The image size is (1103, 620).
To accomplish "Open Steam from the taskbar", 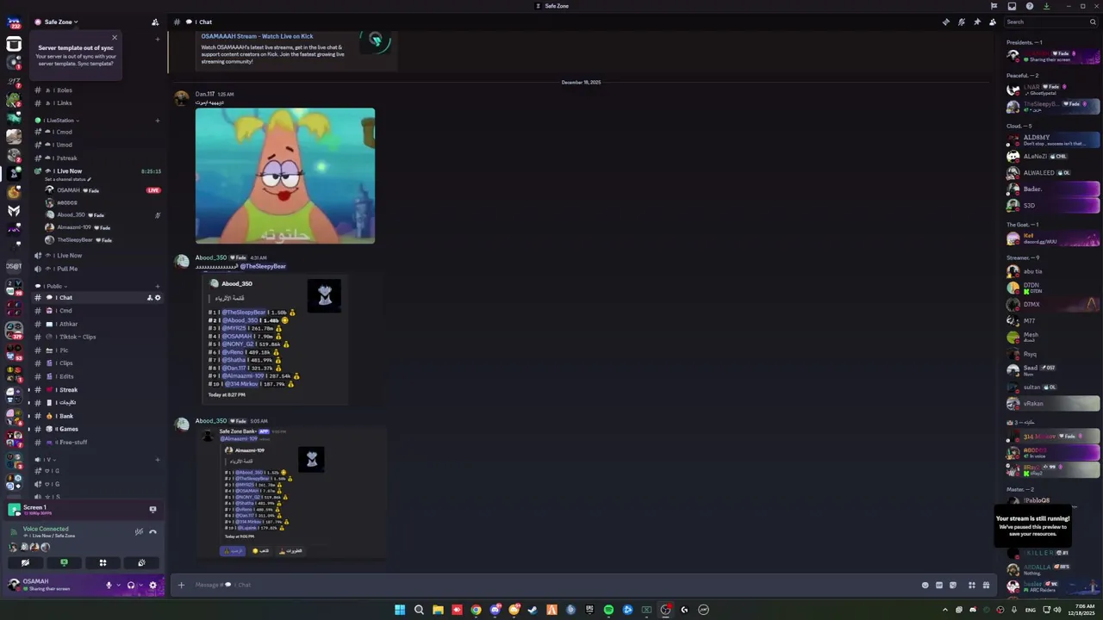I will (x=533, y=610).
